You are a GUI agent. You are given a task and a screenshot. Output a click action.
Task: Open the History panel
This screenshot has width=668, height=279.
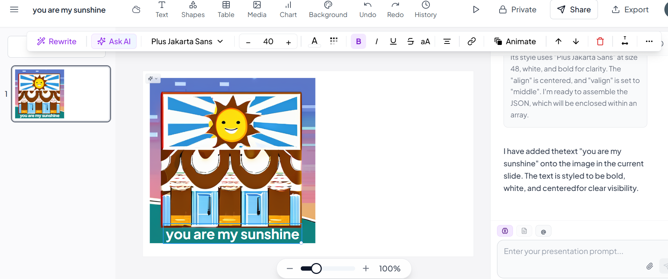click(425, 9)
